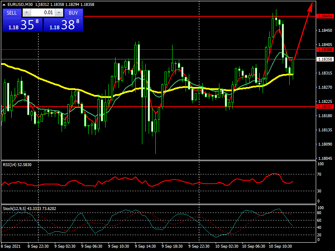Click the 10 Sep 10:30 time label

280,246
